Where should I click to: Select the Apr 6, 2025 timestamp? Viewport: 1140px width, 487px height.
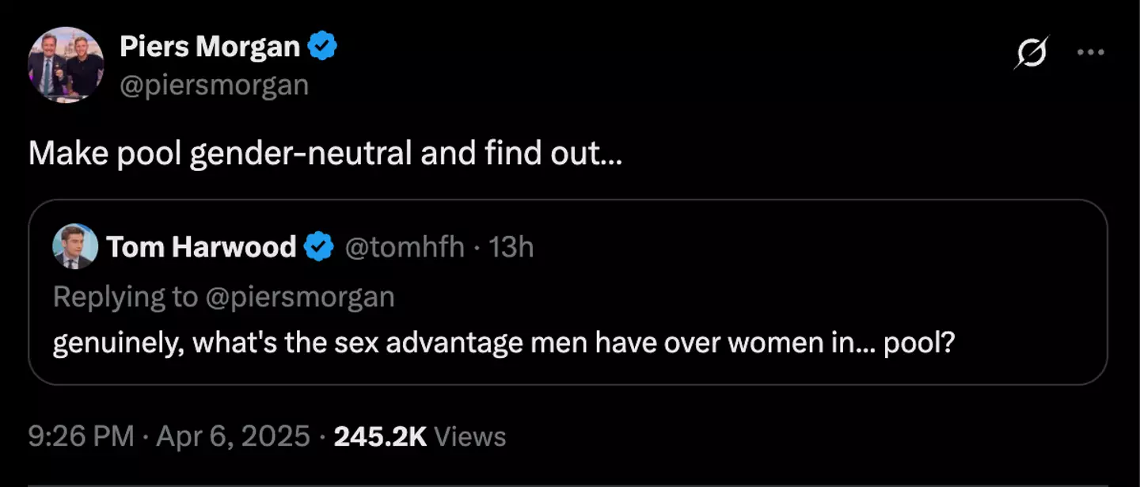click(x=232, y=436)
